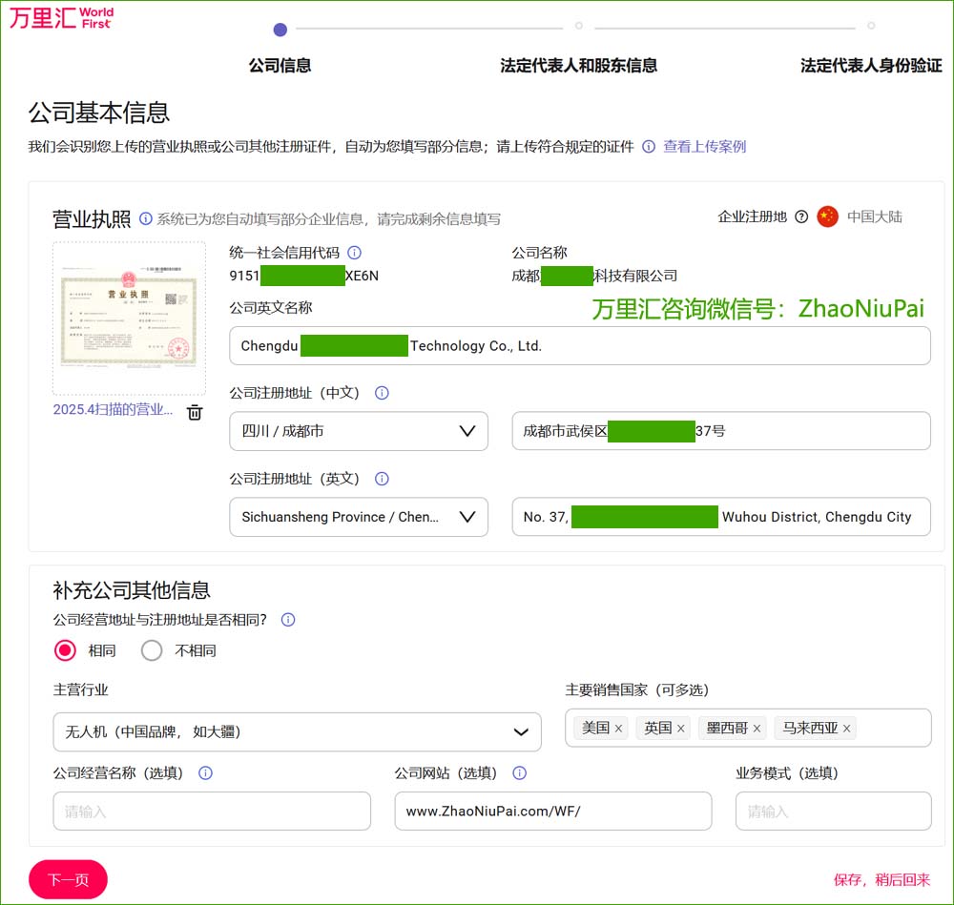
Task: Choose the 不相同 option
Action: click(151, 650)
